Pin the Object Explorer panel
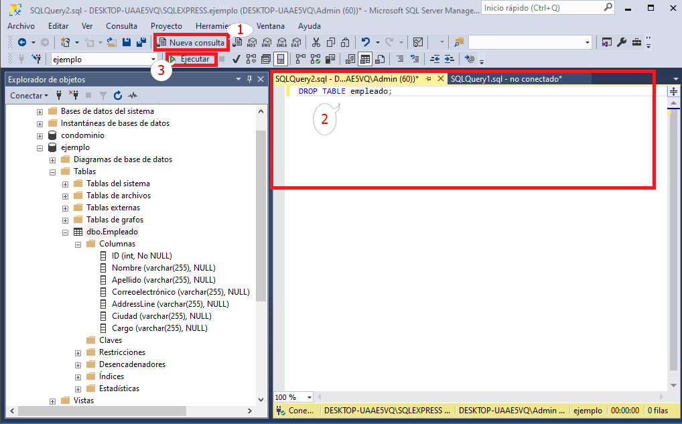The height and width of the screenshot is (424, 682). [x=250, y=79]
